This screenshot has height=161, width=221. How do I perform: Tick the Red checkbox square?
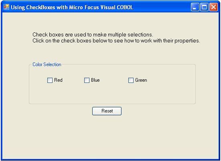click(50, 80)
